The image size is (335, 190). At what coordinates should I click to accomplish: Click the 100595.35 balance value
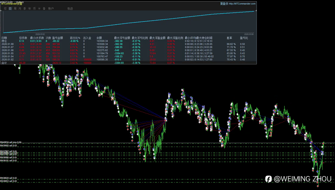click(102, 59)
